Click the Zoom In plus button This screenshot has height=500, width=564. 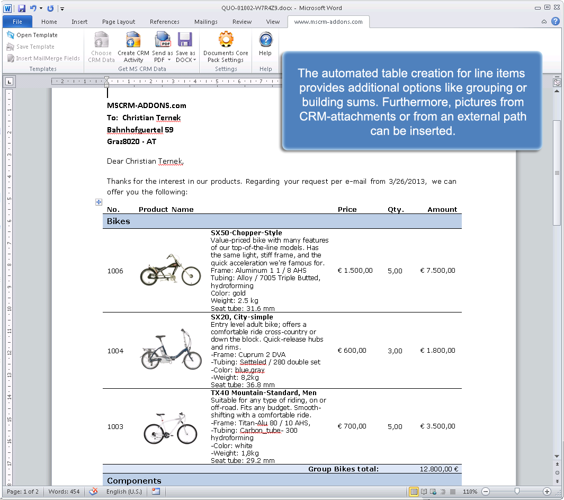pos(547,492)
